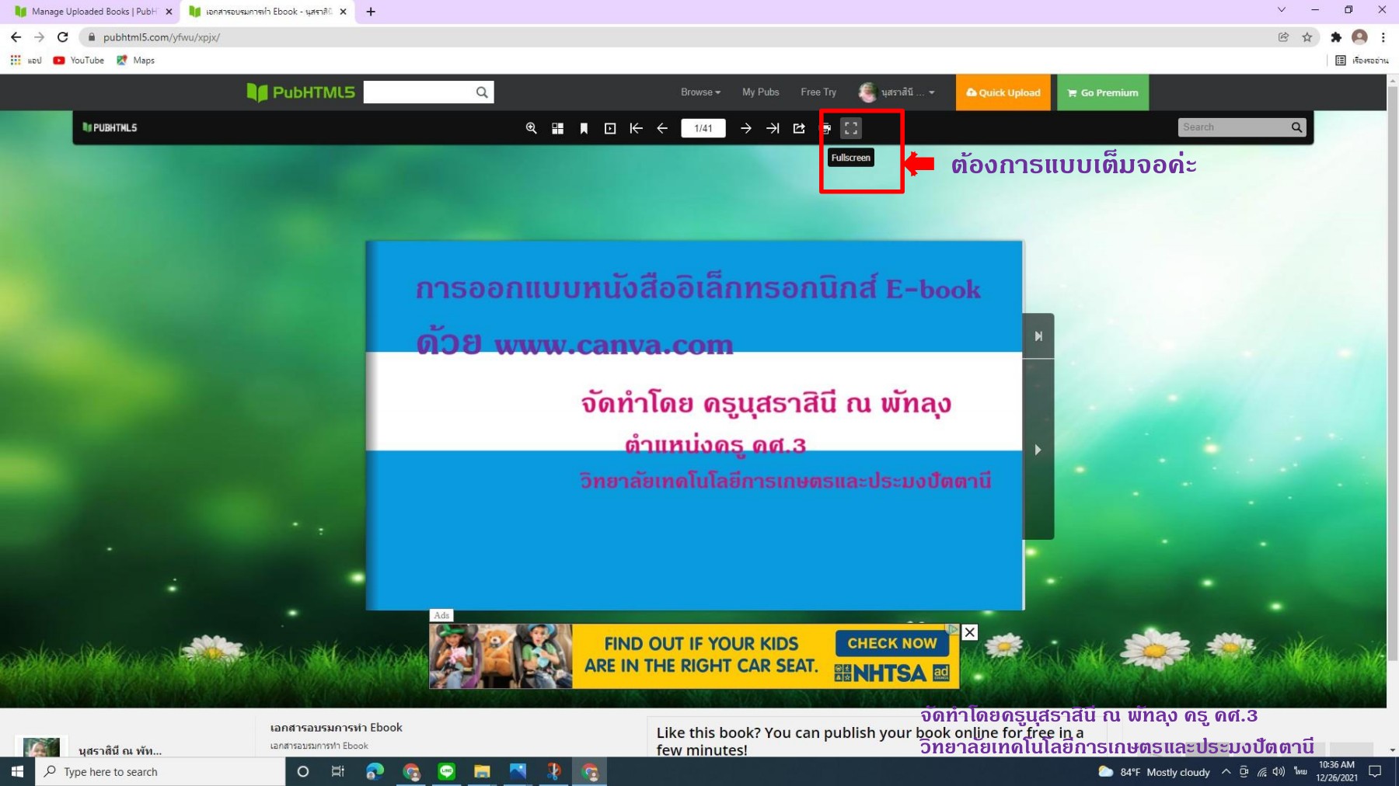Expand the Browse dropdown menu

point(699,92)
